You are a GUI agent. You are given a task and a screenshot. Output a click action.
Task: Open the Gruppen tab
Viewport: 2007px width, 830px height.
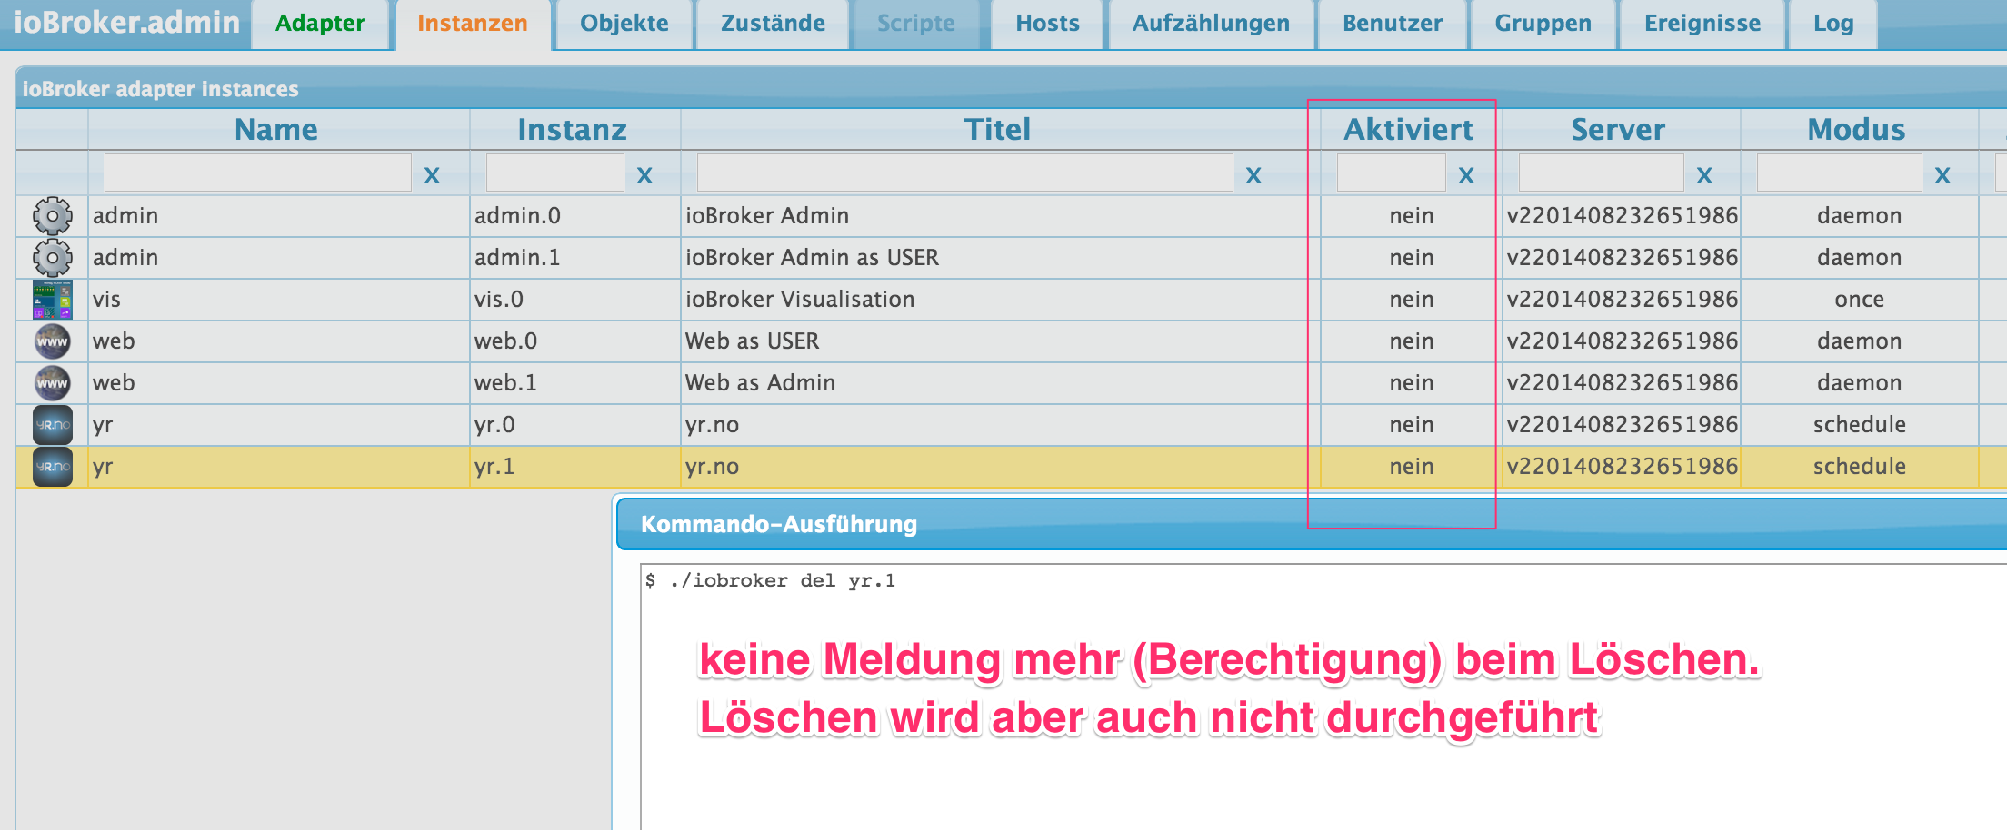click(1543, 24)
